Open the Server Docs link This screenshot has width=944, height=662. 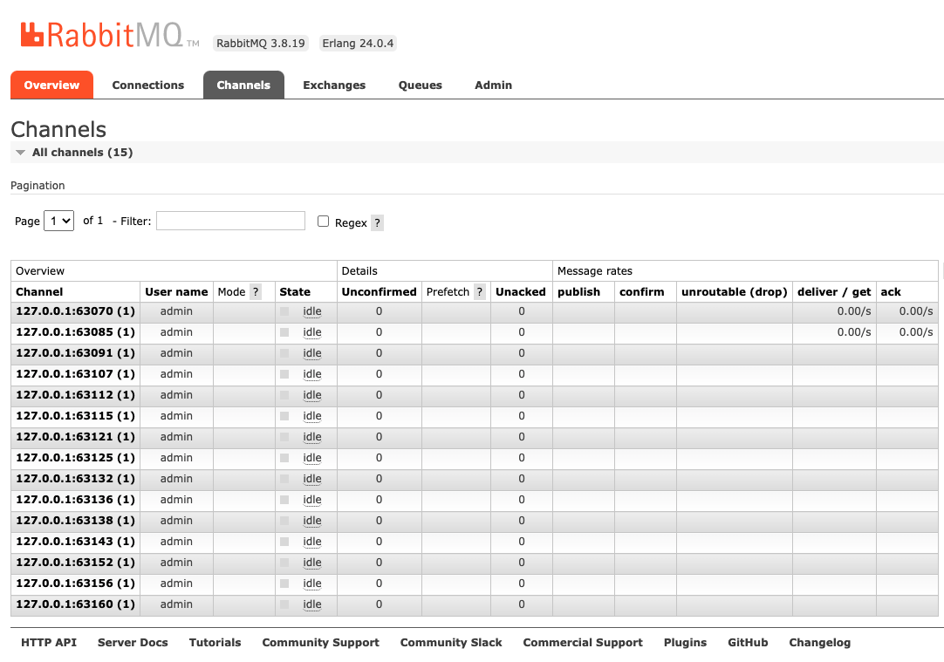pos(133,642)
